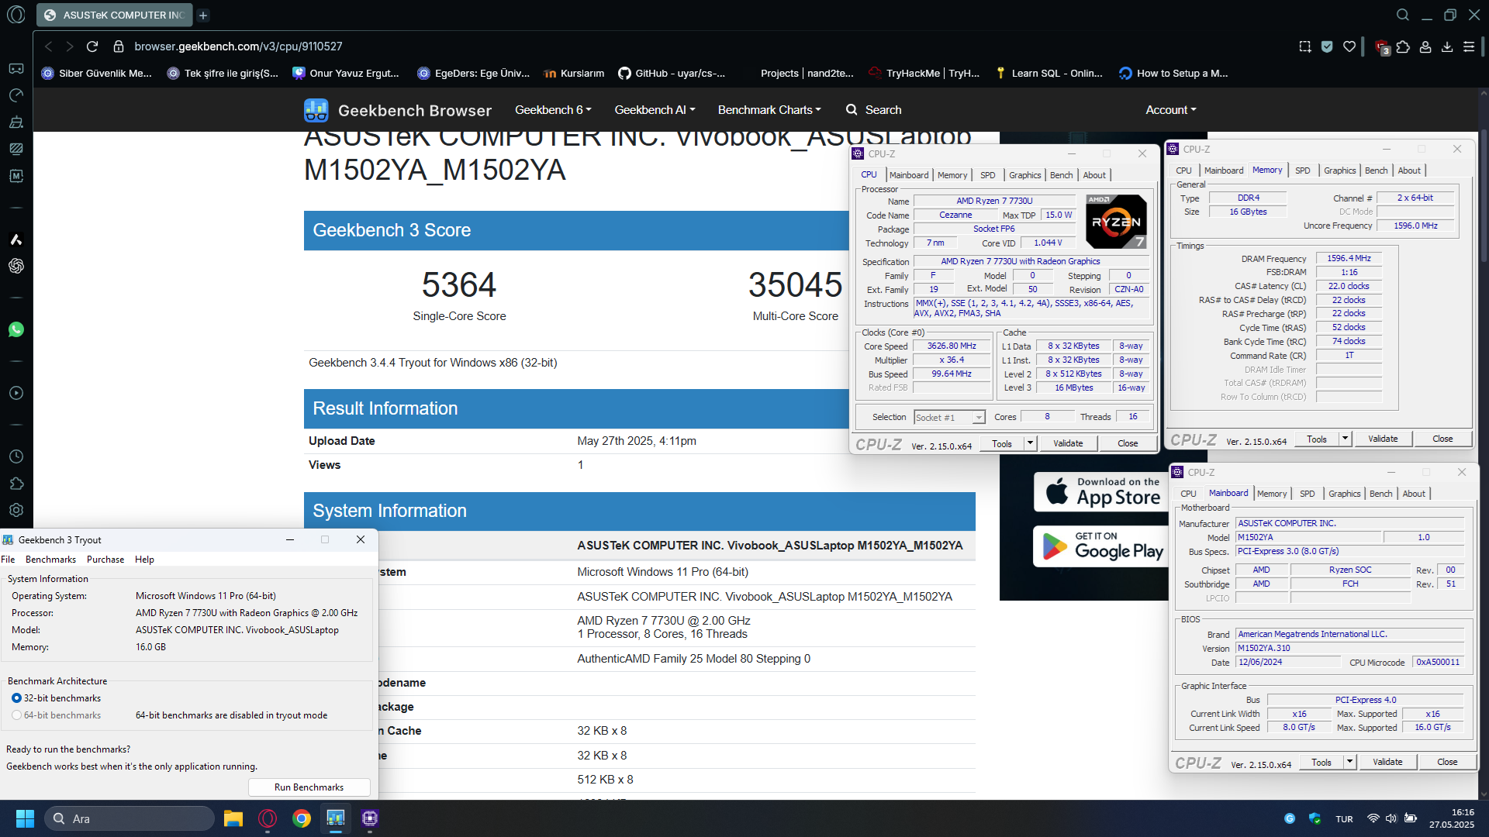Image resolution: width=1489 pixels, height=837 pixels.
Task: Click the browser address bar URL
Action: pyautogui.click(x=238, y=46)
